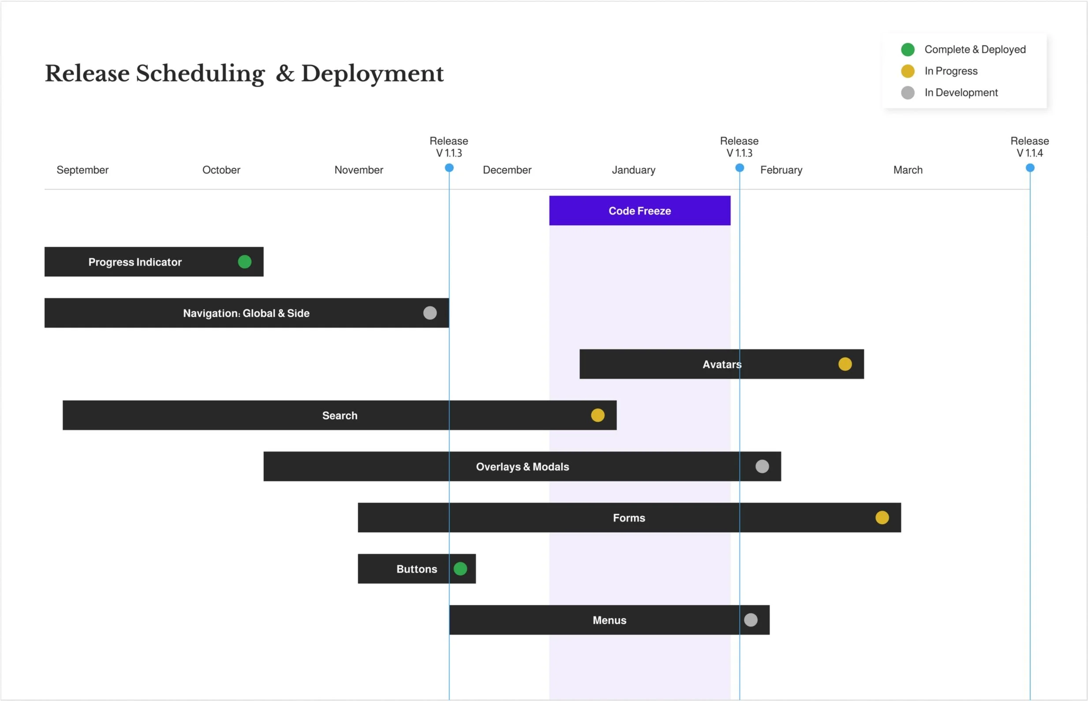
Task: Click the green status dot on Buttons bar
Action: pyautogui.click(x=460, y=568)
